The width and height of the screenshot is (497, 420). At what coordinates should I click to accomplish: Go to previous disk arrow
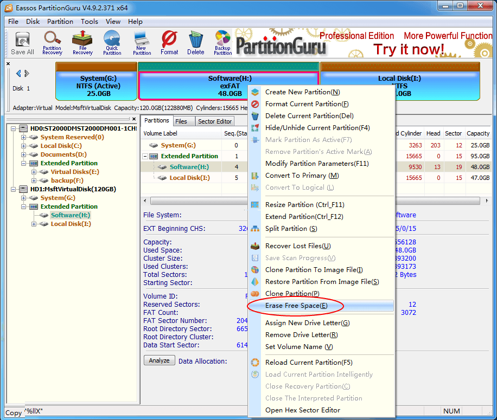[18, 73]
